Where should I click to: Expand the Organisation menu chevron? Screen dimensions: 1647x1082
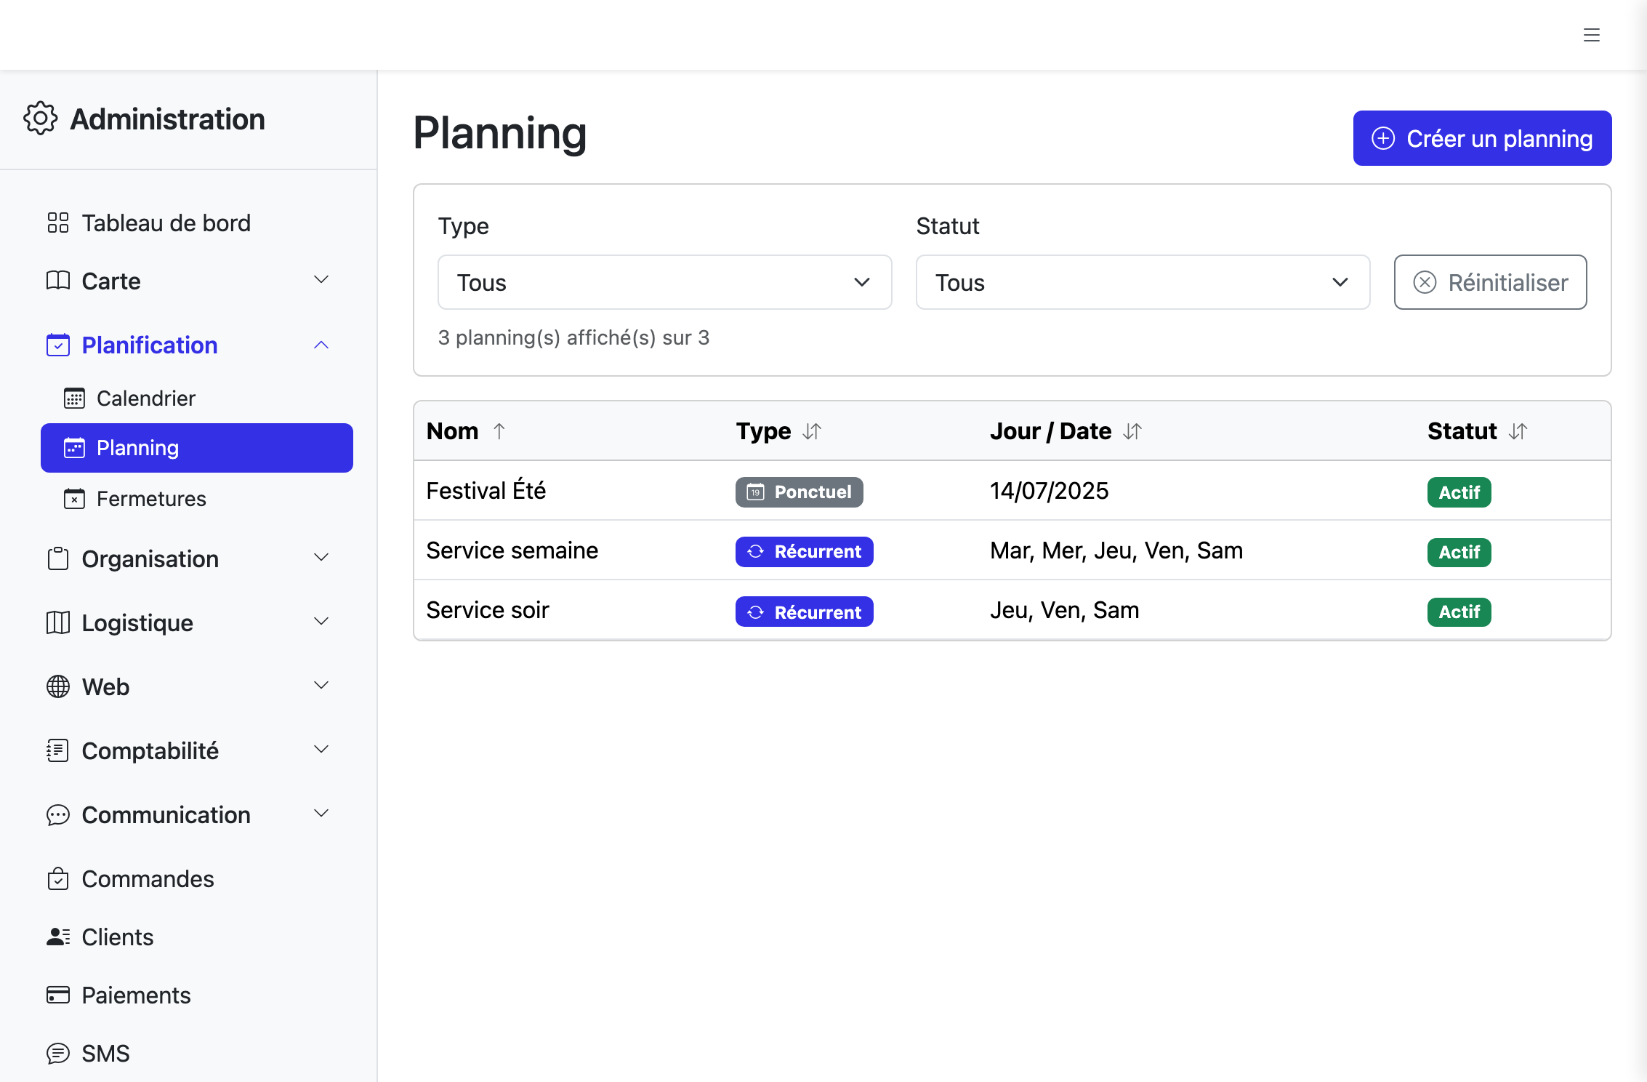pos(321,558)
